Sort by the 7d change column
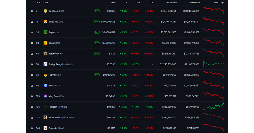254x133 pixels. [x=152, y=3]
